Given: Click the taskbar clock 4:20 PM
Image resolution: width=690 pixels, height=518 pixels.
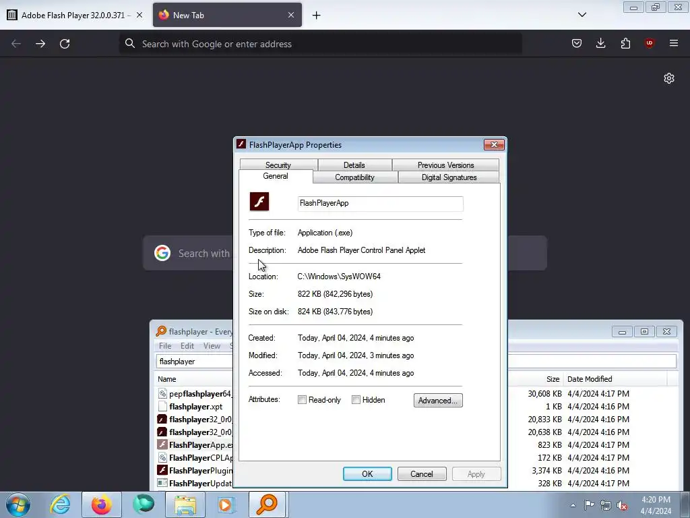Looking at the screenshot, I should tap(656, 500).
